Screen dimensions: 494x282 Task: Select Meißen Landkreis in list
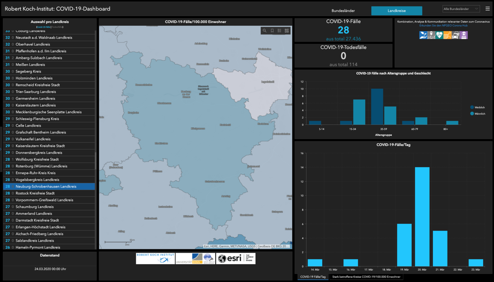click(x=49, y=65)
